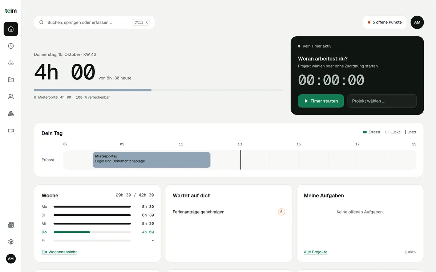Click the Fr row in the Woche card
This screenshot has height=272, width=436.
(x=98, y=240)
